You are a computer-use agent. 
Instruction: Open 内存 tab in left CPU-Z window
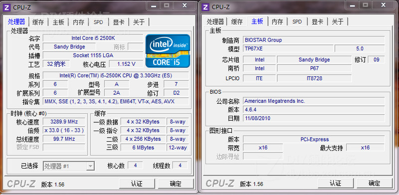coord(78,22)
